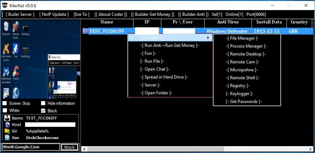Enable the Hide information checkbox
This screenshot has height=153, width=315.
[43, 103]
